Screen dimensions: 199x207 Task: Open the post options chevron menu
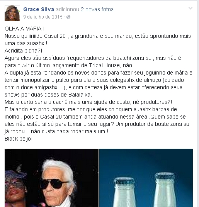[190, 8]
